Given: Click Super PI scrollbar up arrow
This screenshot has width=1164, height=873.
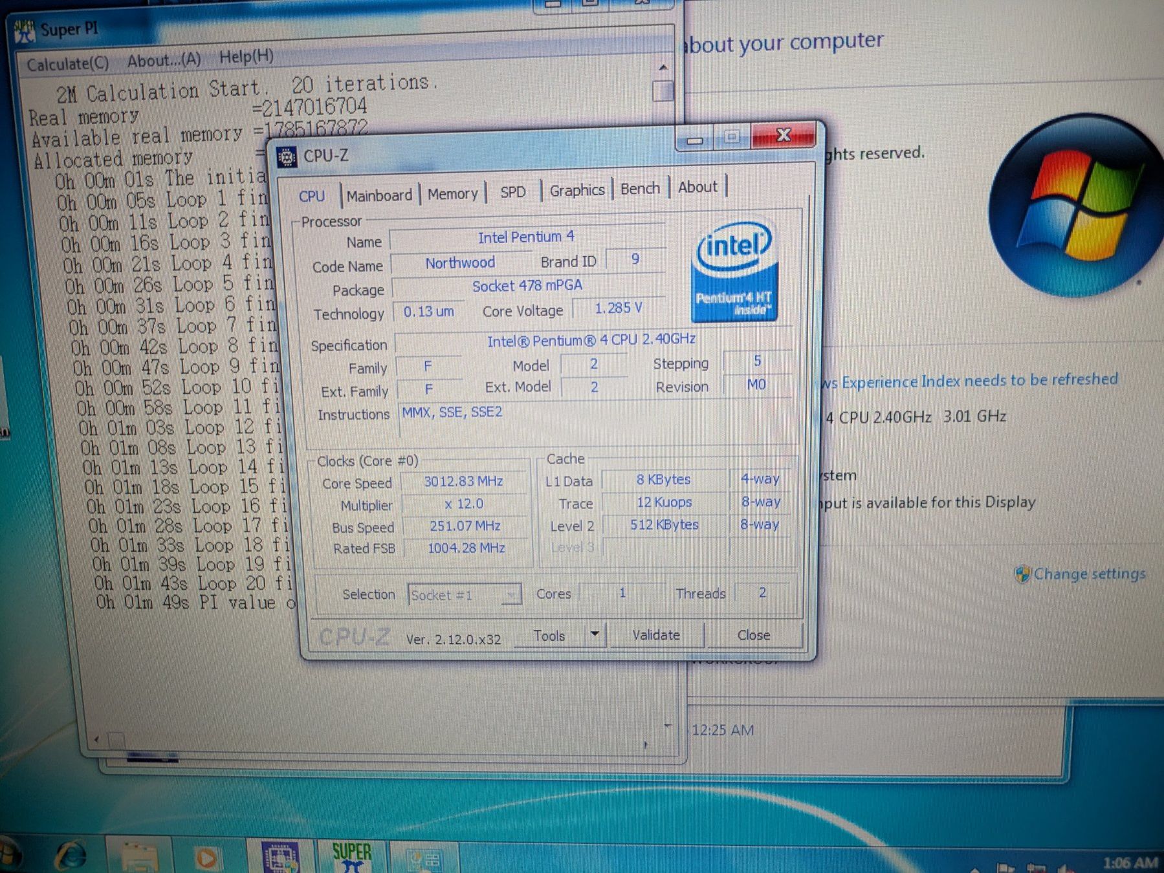Looking at the screenshot, I should click(x=663, y=67).
